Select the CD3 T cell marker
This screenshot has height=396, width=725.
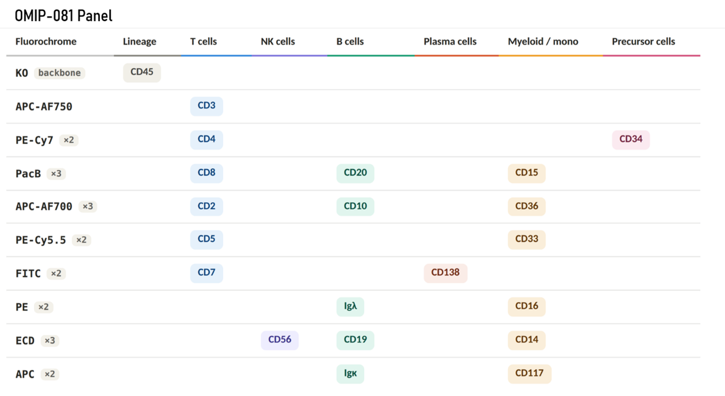[x=207, y=106]
